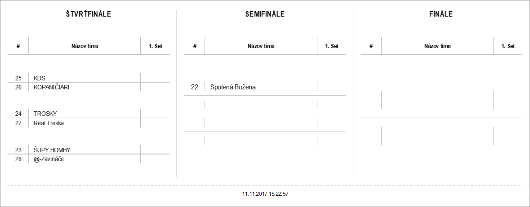Image resolution: width=530 pixels, height=207 pixels.
Task: Click the quarterfinal # column header
Action: 18,46
